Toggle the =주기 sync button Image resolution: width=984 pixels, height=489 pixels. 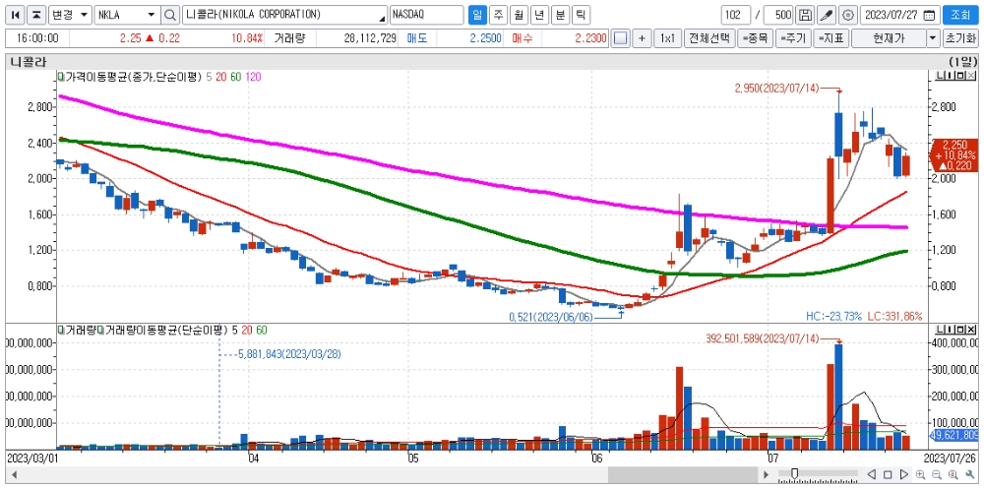tap(793, 38)
